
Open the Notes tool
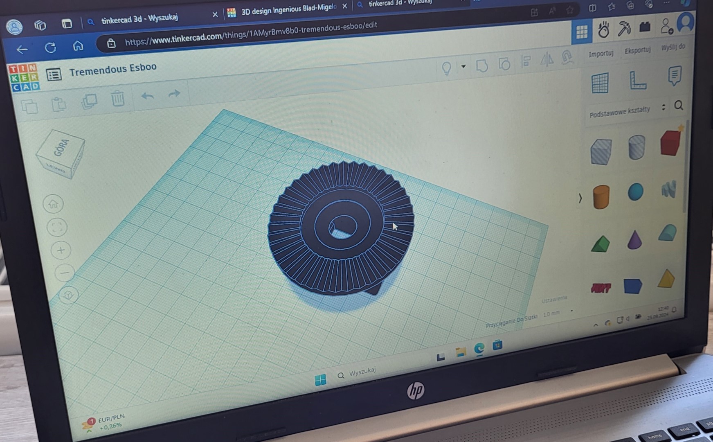[x=675, y=76]
